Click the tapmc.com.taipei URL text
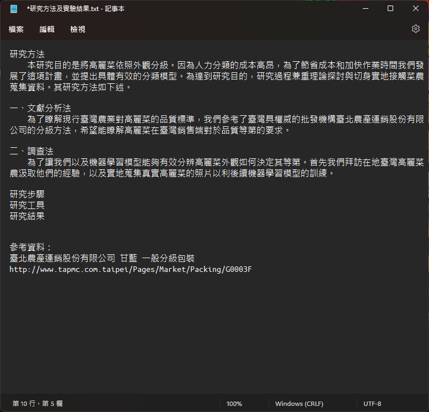 pyautogui.click(x=131, y=270)
